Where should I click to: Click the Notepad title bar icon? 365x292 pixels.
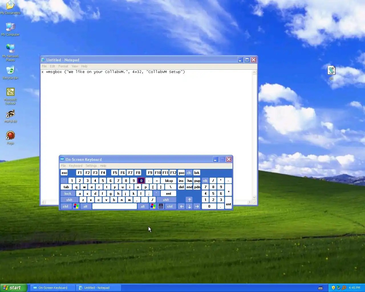(x=43, y=60)
